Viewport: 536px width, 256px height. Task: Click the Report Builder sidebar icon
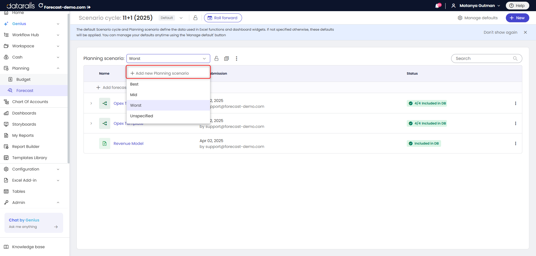[6, 147]
